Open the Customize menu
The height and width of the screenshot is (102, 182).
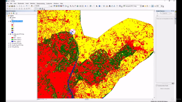pos(49,3)
